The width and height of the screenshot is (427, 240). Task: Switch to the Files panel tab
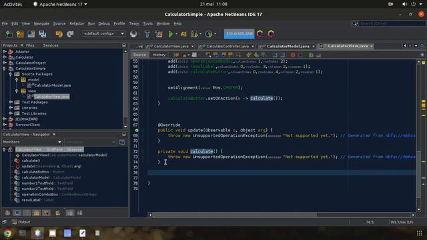pyautogui.click(x=30, y=45)
